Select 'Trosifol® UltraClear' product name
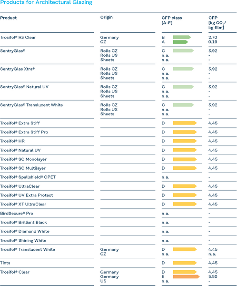237x286 pixels. click(20, 186)
